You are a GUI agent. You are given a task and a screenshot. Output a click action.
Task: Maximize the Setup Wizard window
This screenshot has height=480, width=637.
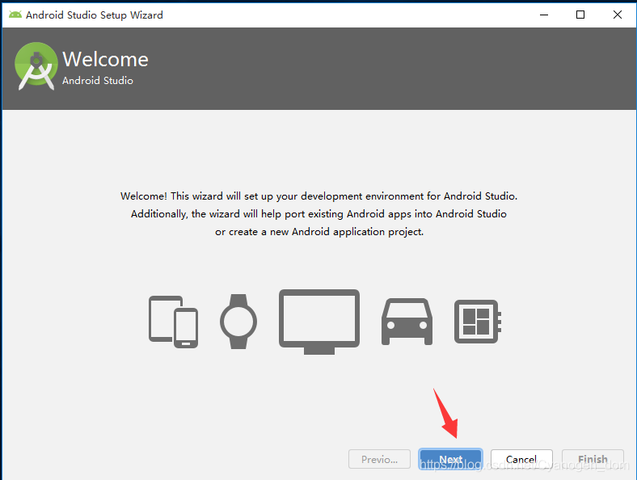coord(580,15)
